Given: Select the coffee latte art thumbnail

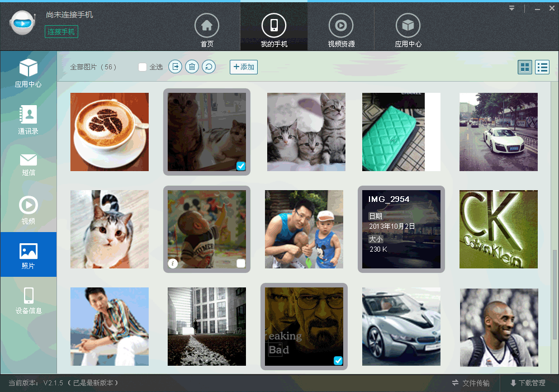Looking at the screenshot, I should click(110, 132).
